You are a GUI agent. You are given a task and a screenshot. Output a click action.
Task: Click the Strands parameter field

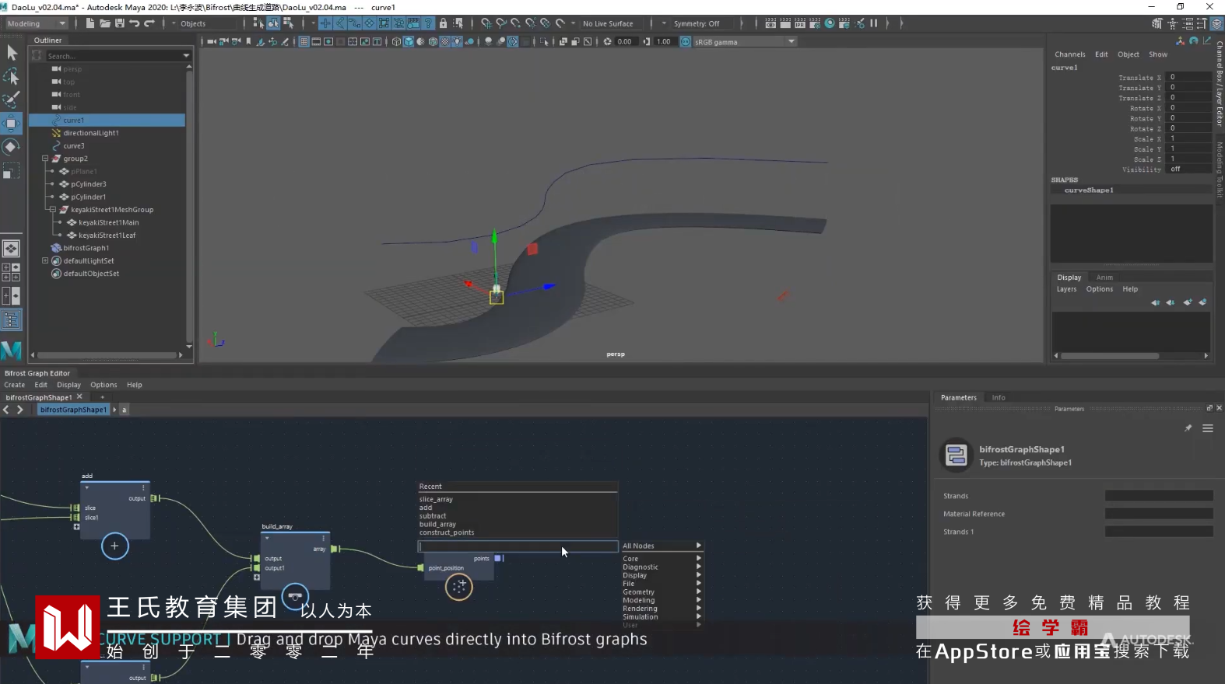tap(1159, 496)
